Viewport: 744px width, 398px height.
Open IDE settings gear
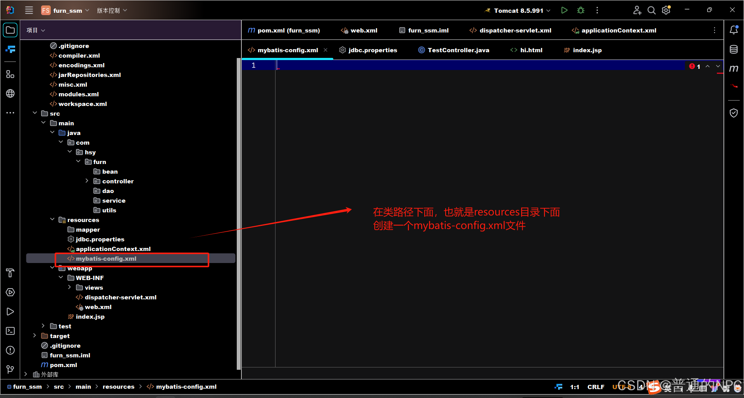(x=666, y=10)
